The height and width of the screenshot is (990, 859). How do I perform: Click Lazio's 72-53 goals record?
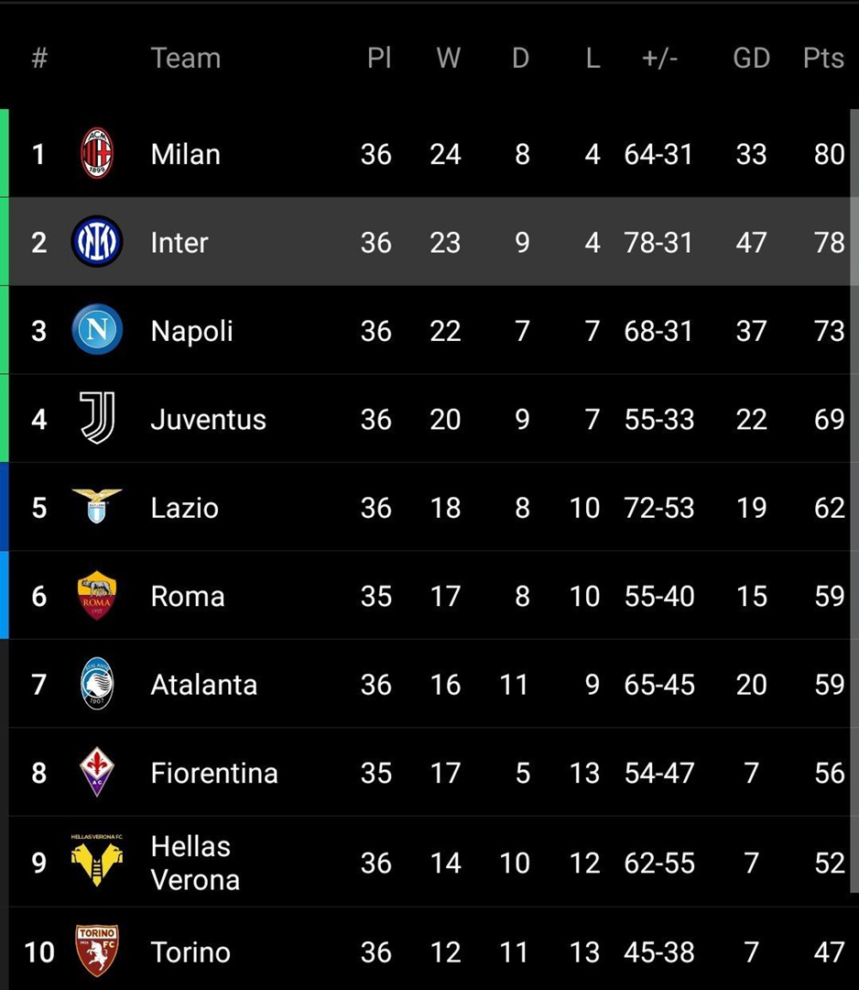pyautogui.click(x=659, y=508)
